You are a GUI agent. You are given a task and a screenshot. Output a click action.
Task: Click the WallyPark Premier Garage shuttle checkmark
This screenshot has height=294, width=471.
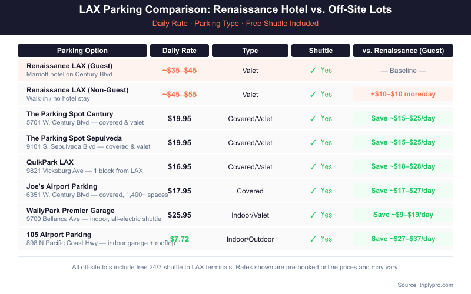click(x=314, y=215)
